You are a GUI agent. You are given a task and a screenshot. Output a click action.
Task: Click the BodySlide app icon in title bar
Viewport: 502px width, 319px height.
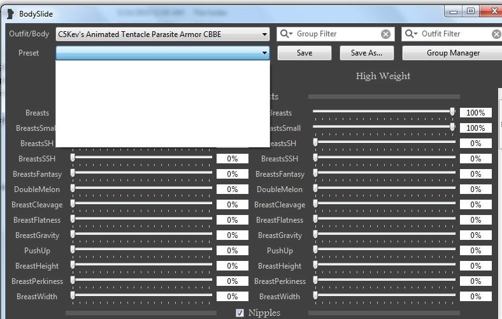[x=11, y=14]
